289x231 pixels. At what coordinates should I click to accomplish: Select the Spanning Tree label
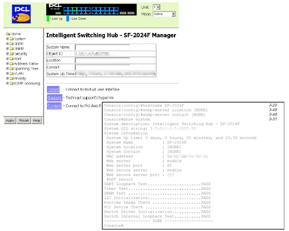pos(26,69)
